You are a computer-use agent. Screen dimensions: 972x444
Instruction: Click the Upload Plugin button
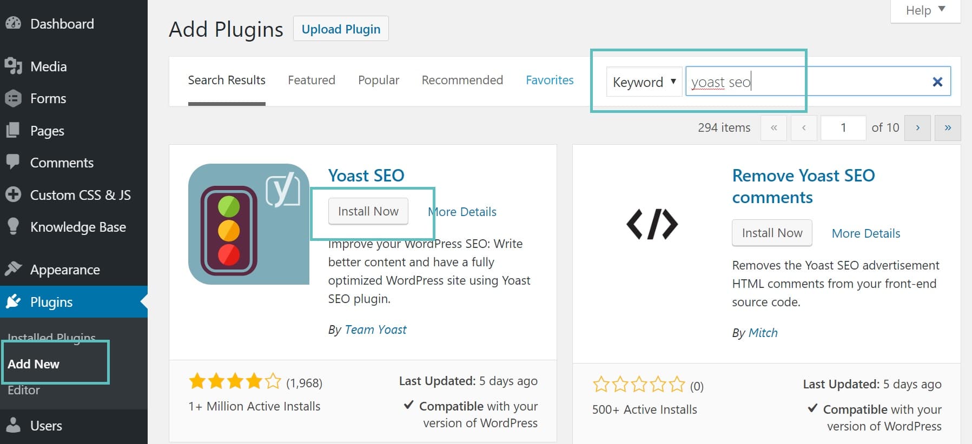click(341, 29)
